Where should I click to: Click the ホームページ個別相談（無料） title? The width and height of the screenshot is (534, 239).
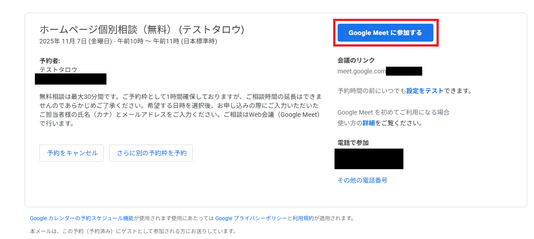(142, 30)
